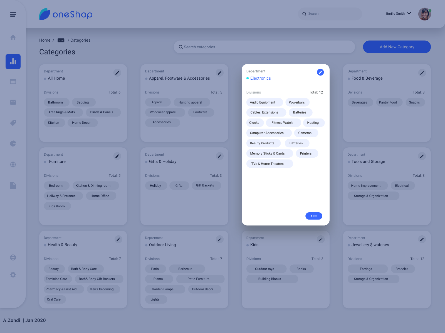The image size is (445, 333).
Task: Open the settings gear icon
Action: point(13,275)
